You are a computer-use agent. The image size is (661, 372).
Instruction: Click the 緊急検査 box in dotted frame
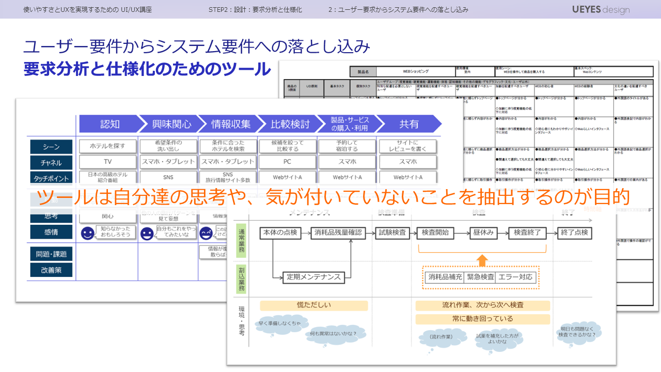480,277
